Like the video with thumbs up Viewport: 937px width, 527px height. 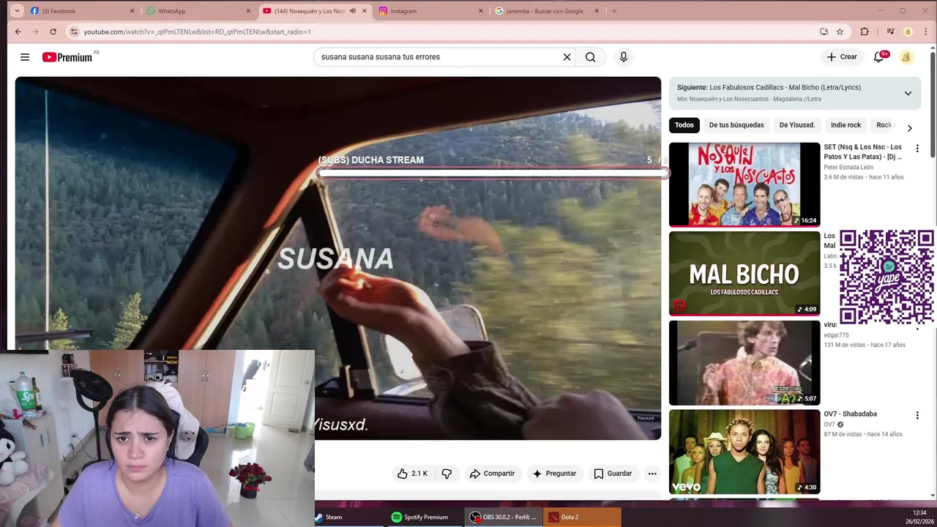[412, 474]
